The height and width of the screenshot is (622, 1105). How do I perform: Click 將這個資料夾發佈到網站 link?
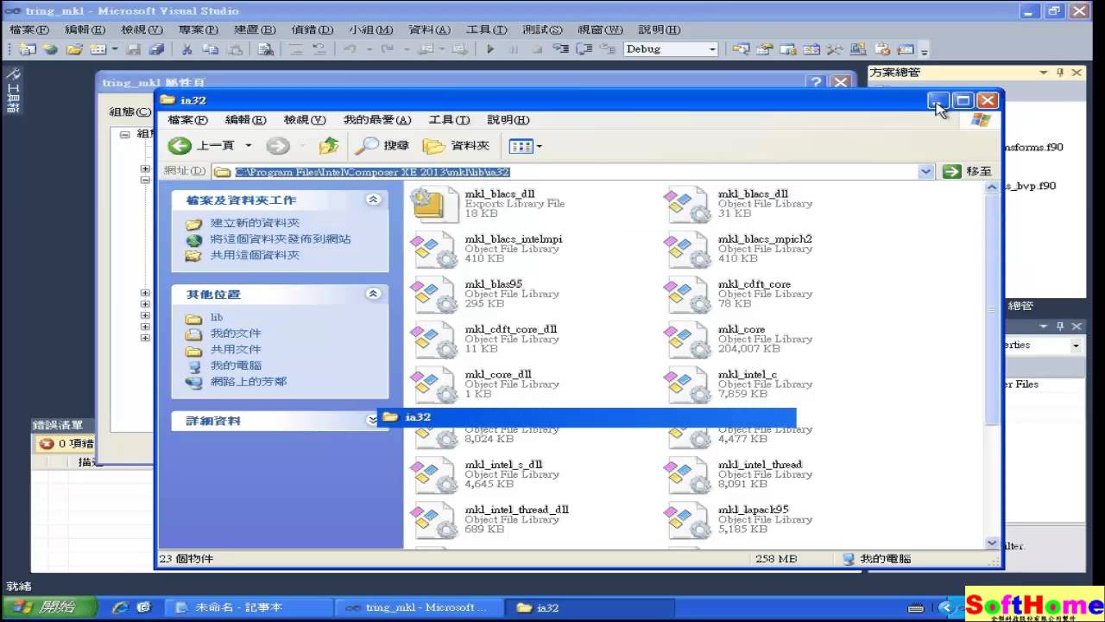click(x=281, y=239)
